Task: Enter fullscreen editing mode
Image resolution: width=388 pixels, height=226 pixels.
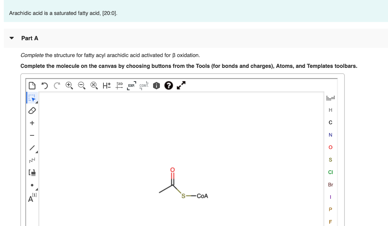Action: (181, 85)
